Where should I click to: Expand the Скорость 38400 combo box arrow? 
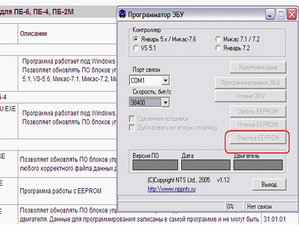pyautogui.click(x=165, y=102)
